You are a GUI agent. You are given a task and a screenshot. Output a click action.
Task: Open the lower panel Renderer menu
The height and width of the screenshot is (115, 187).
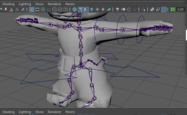coord(54,112)
